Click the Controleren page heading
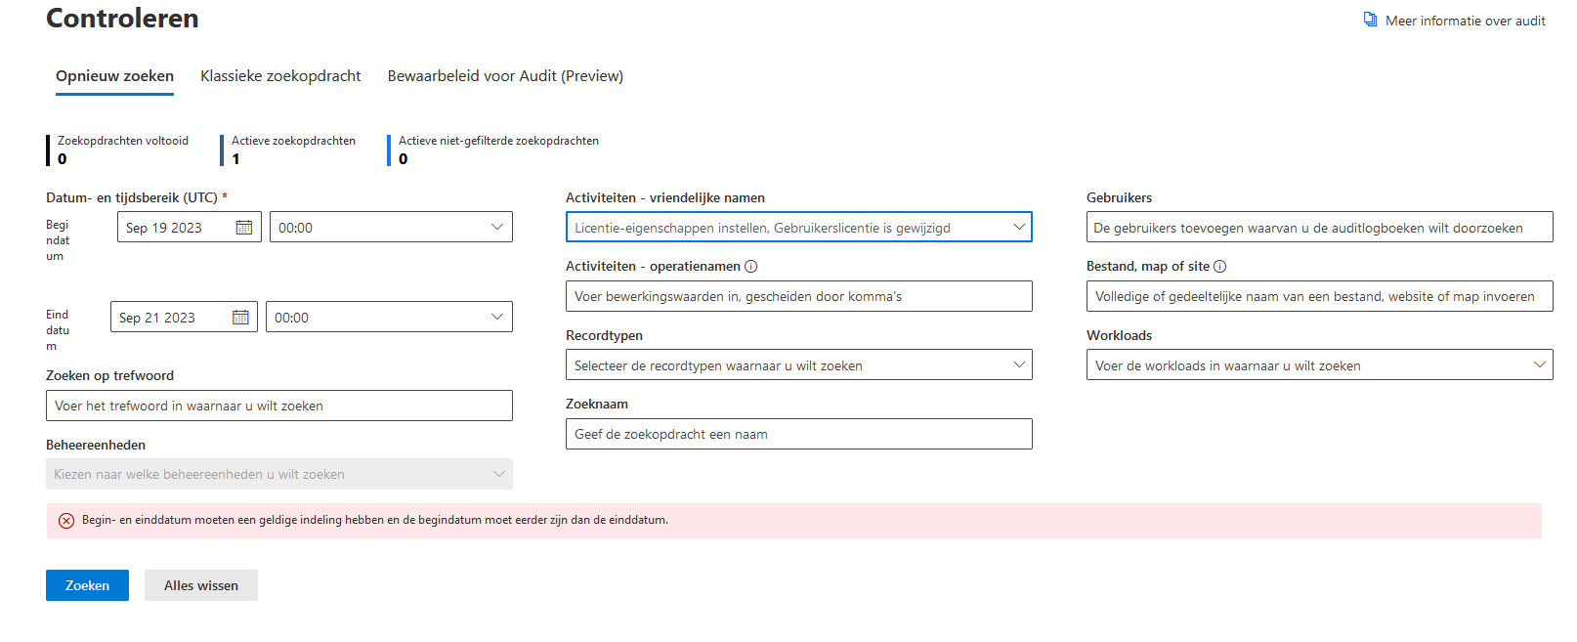The image size is (1577, 642). pyautogui.click(x=122, y=19)
